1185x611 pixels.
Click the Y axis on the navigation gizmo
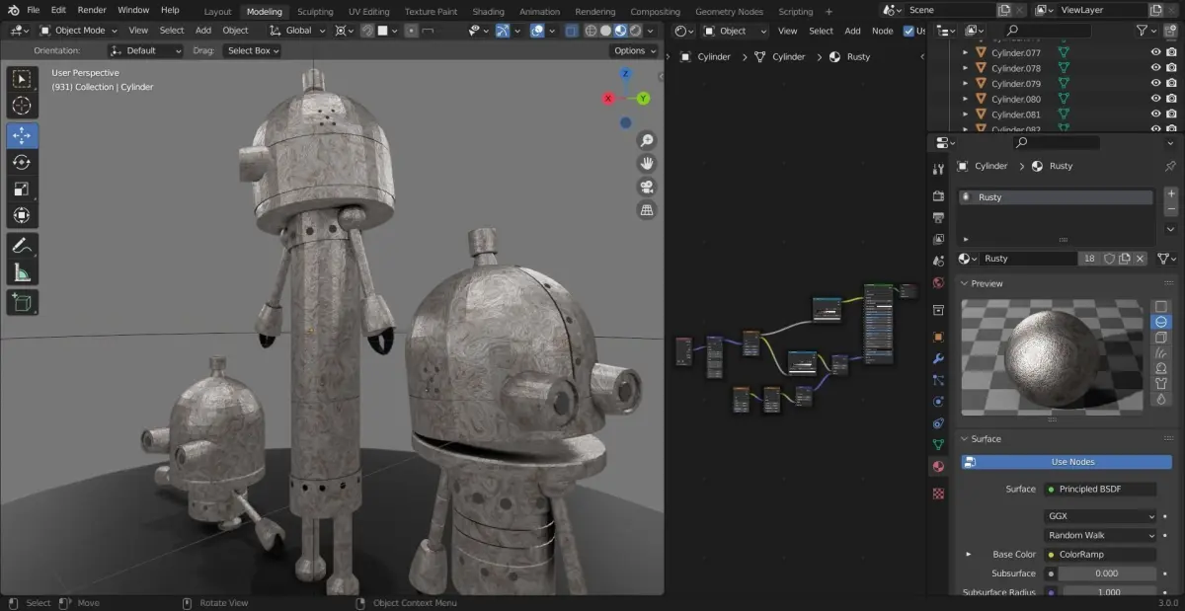tap(643, 99)
